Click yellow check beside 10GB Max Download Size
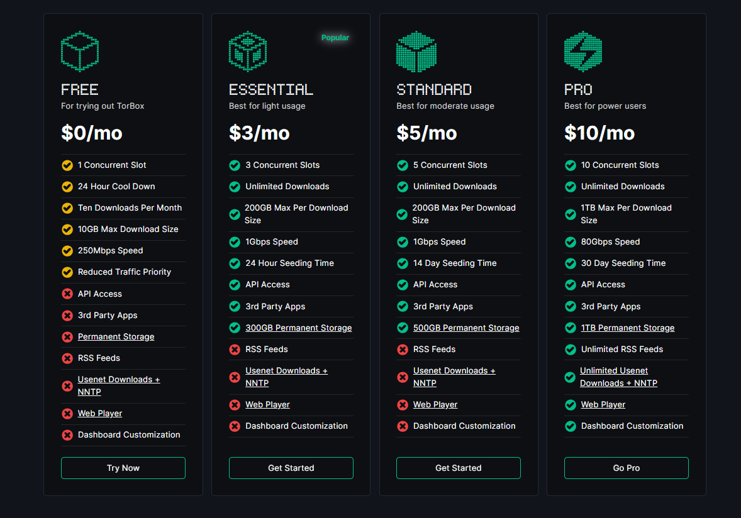This screenshot has height=518, width=741. click(67, 229)
